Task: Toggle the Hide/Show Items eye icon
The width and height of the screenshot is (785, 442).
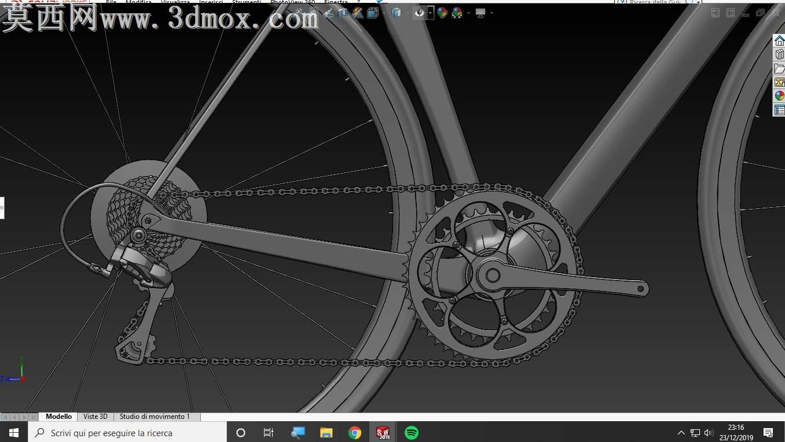Action: (420, 13)
